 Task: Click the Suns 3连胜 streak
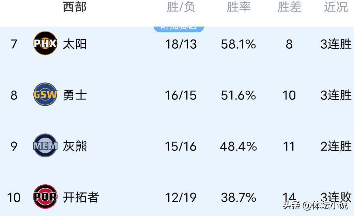click(x=336, y=44)
